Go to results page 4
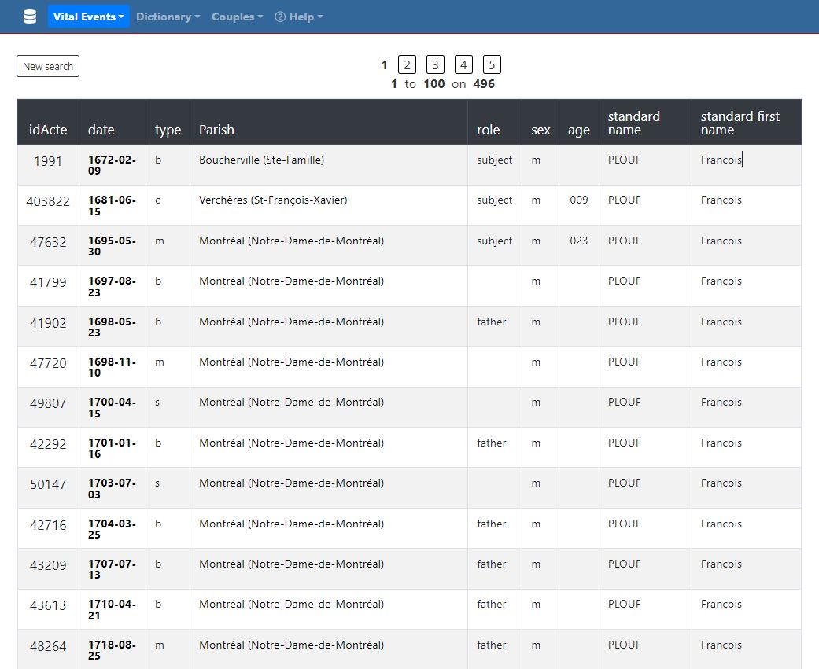 [x=463, y=64]
